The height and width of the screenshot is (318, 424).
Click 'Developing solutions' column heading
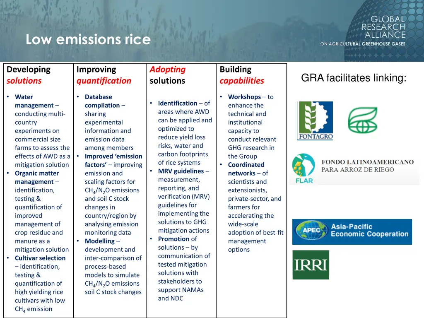click(x=29, y=75)
